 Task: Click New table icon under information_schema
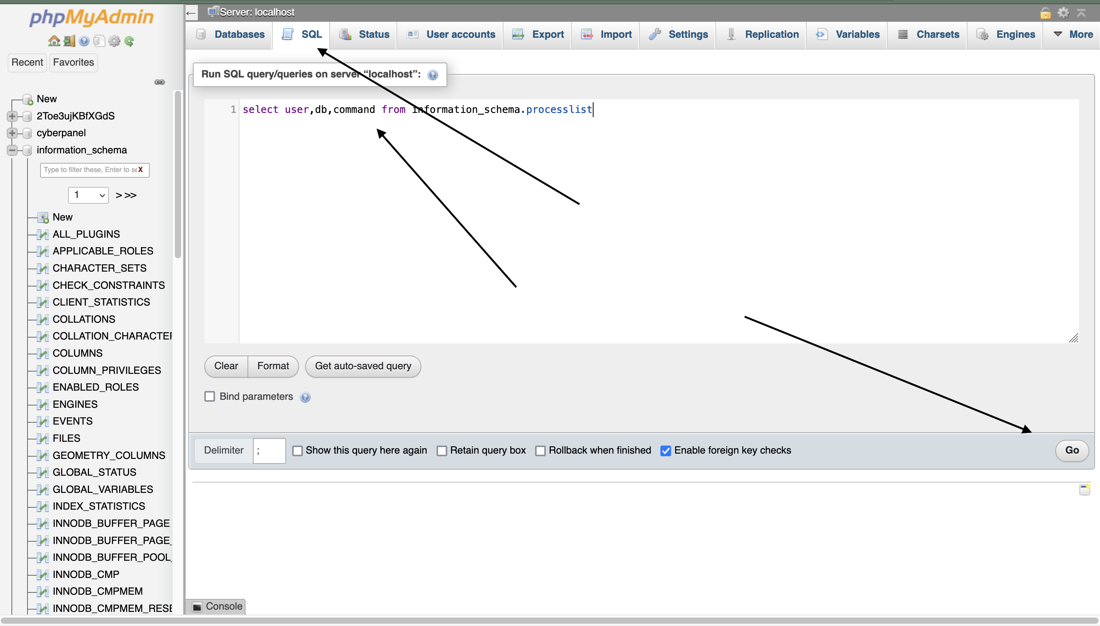(43, 217)
